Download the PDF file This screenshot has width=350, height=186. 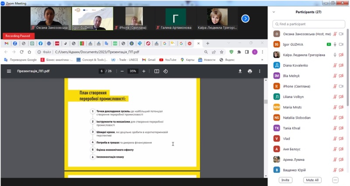click(240, 71)
